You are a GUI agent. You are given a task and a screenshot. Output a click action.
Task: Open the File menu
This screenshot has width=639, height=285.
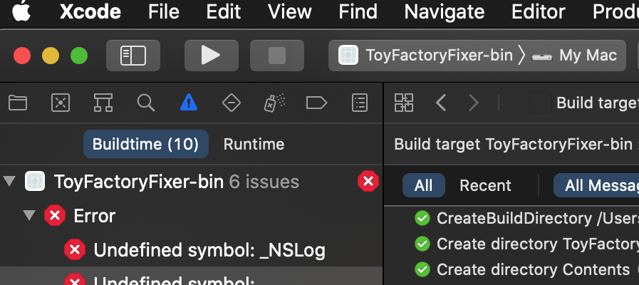click(x=164, y=12)
